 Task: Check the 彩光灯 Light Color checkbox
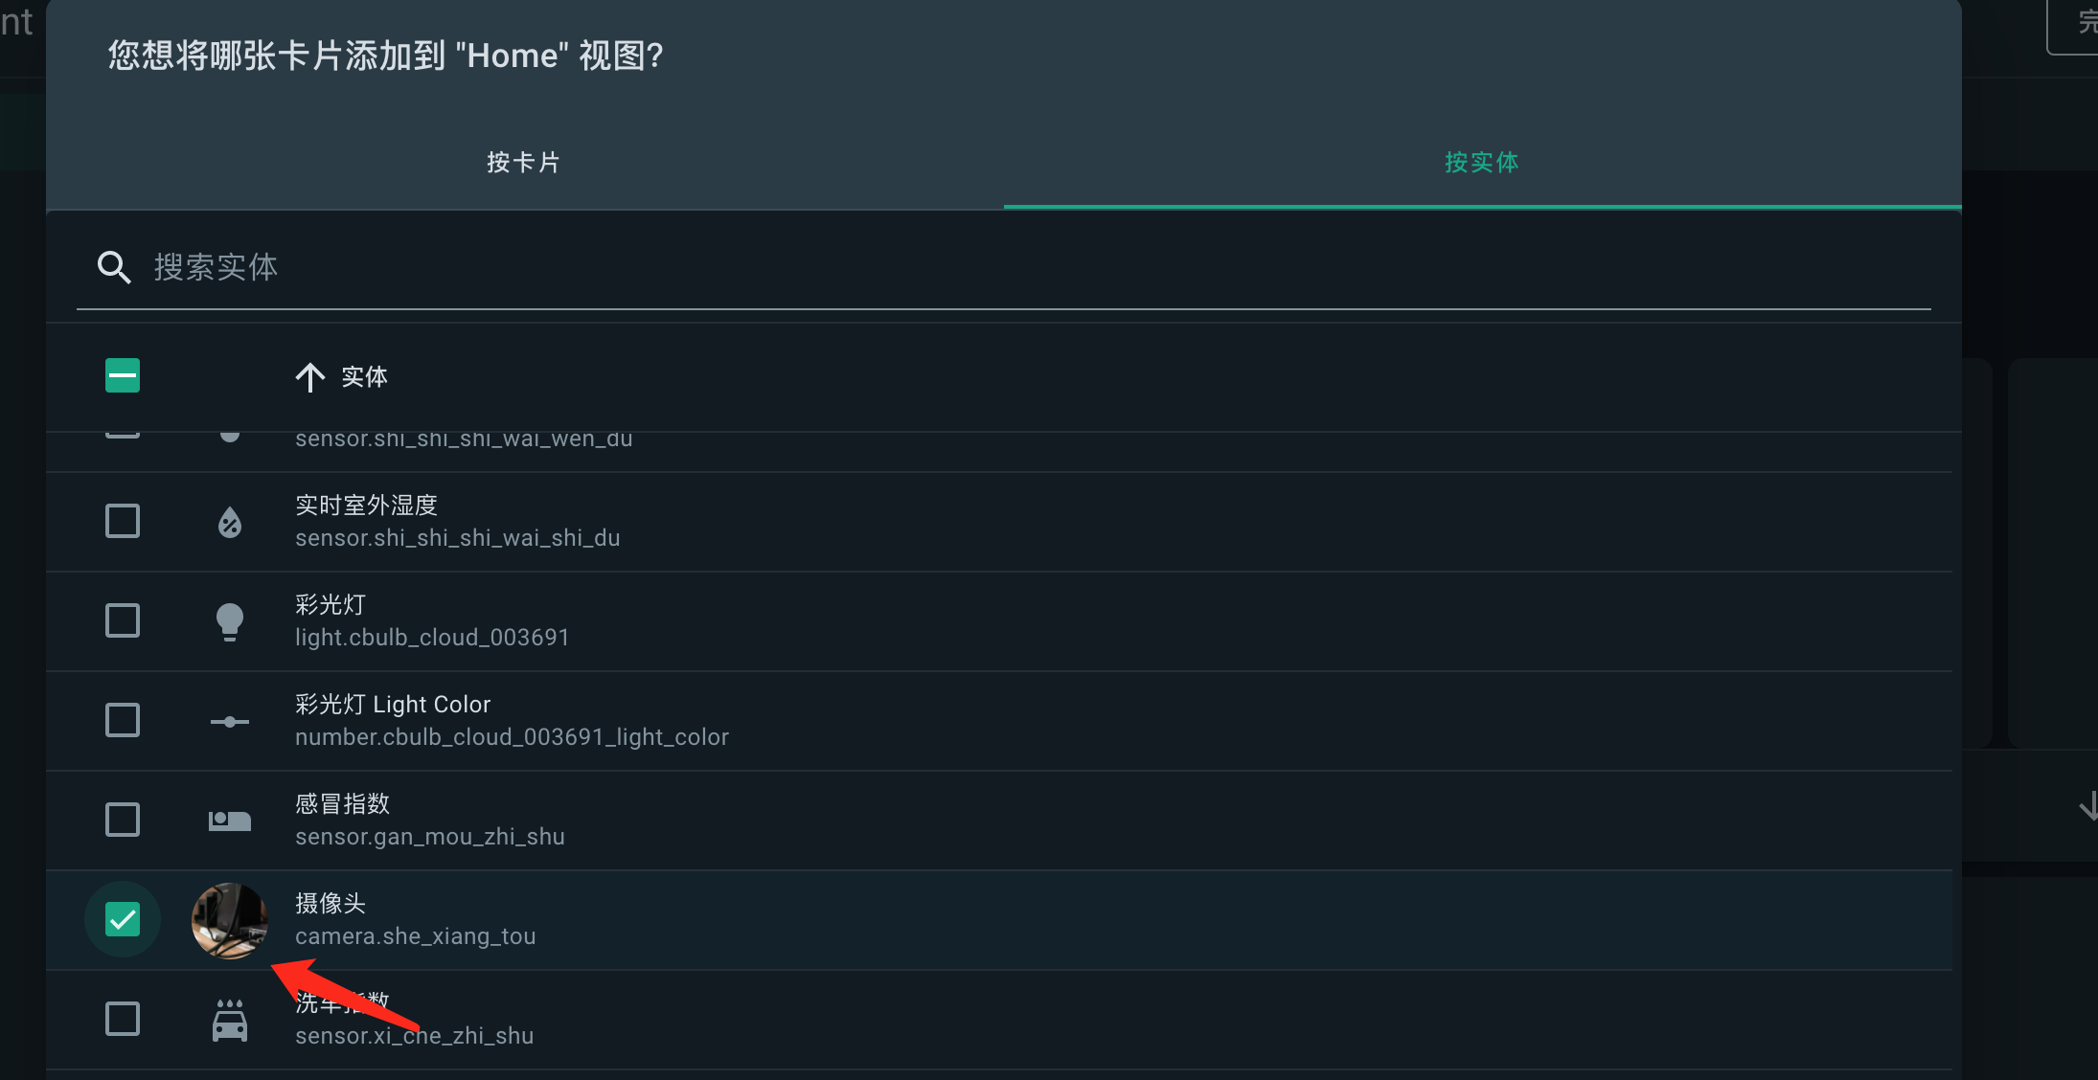pyautogui.click(x=123, y=721)
